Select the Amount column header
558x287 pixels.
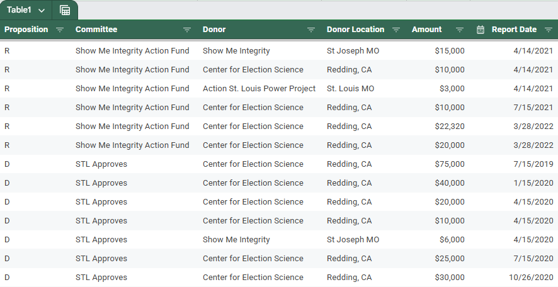pos(426,30)
